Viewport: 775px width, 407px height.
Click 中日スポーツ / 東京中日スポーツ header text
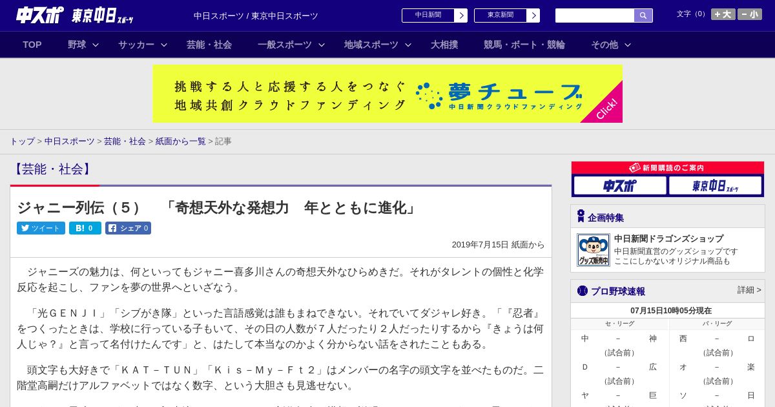(x=256, y=16)
